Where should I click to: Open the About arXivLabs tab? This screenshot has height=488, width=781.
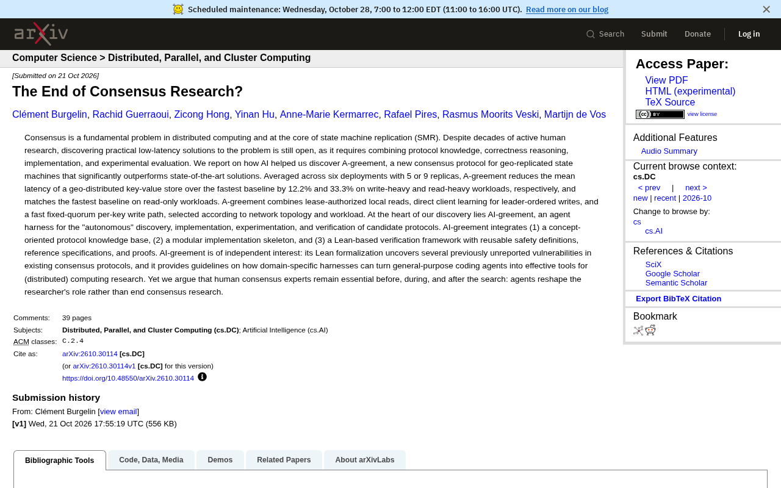(x=365, y=460)
